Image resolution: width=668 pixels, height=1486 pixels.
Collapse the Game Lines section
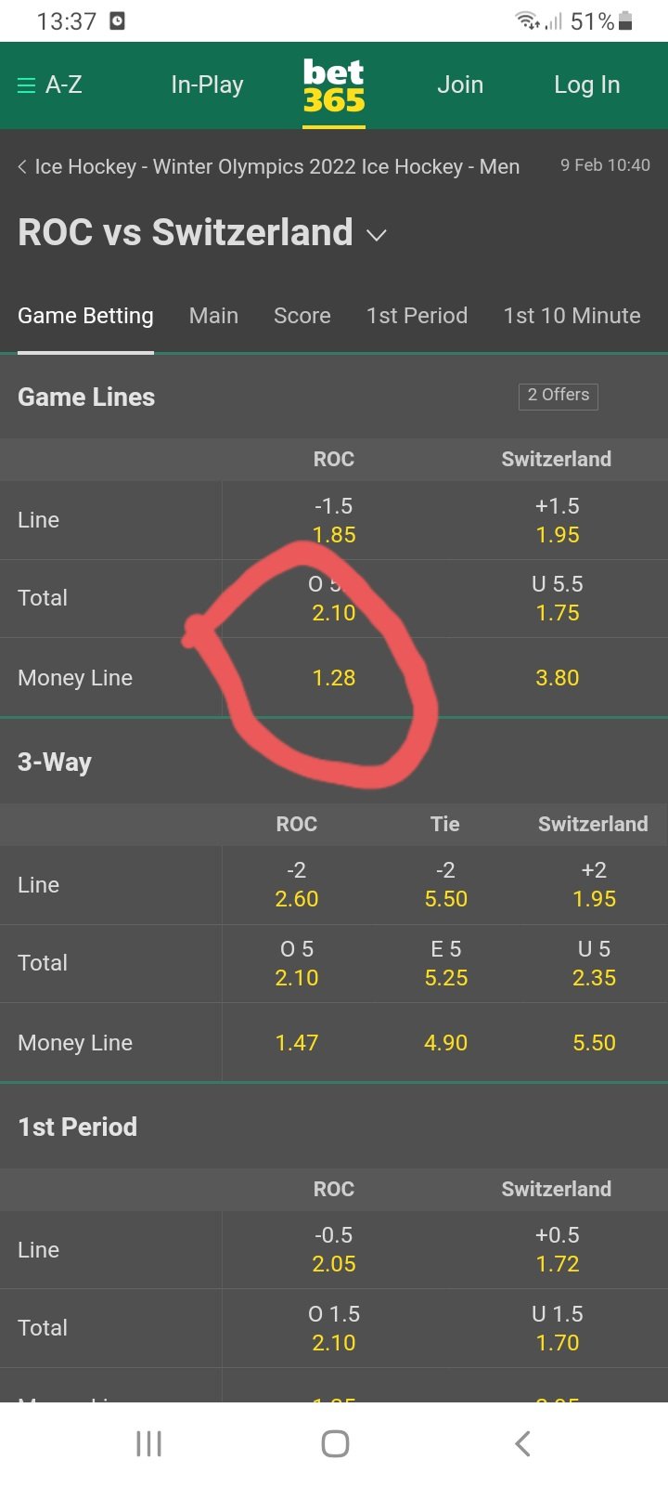click(334, 397)
